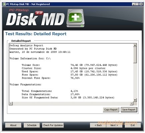This screenshot has width=145, height=133.
Task: Click the Disk MD green plus drive logo
Action: click(76, 18)
